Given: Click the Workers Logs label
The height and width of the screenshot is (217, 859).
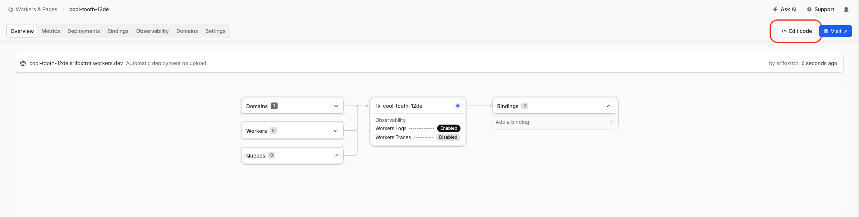Looking at the screenshot, I should pyautogui.click(x=391, y=128).
